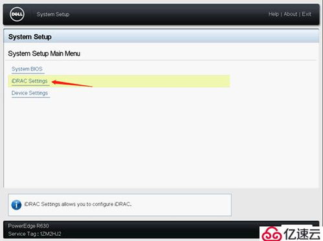The height and width of the screenshot is (241, 323).
Task: Click empty part of yellow highlighted row
Action: pyautogui.click(x=162, y=81)
